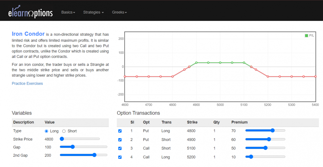Open the Practice Exercises link
The image size is (323, 167).
(27, 83)
